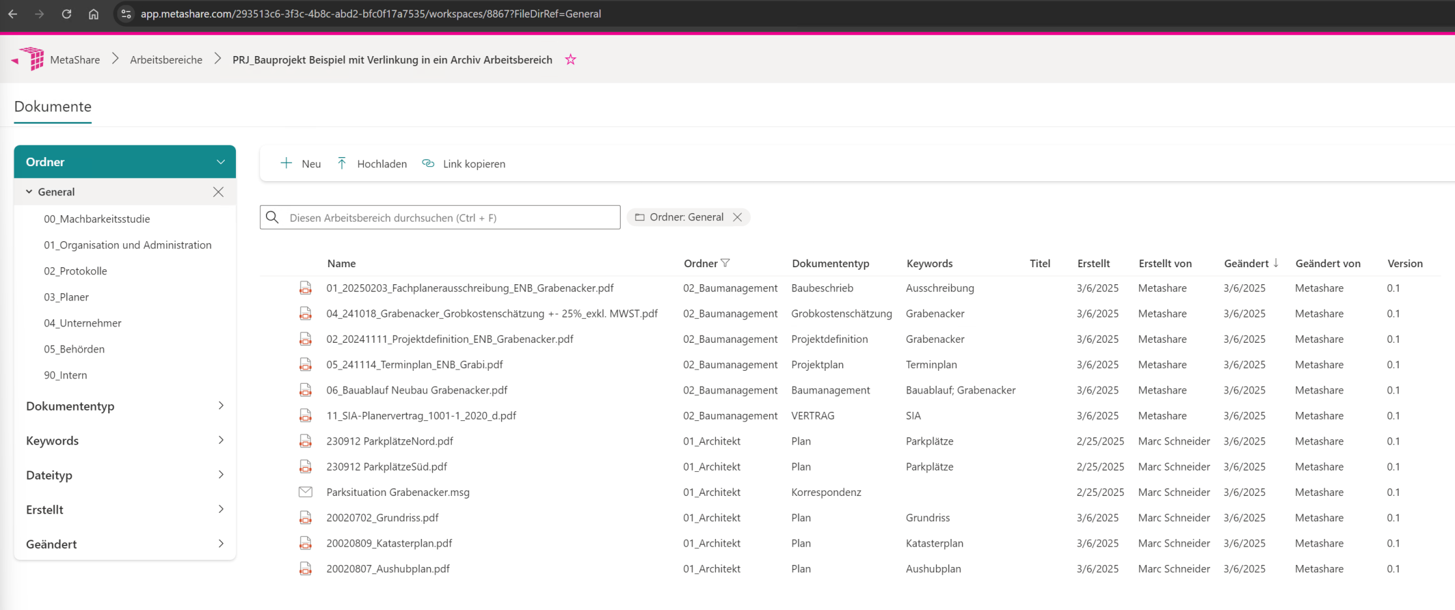Reload the page using browser refresh icon

pos(66,14)
